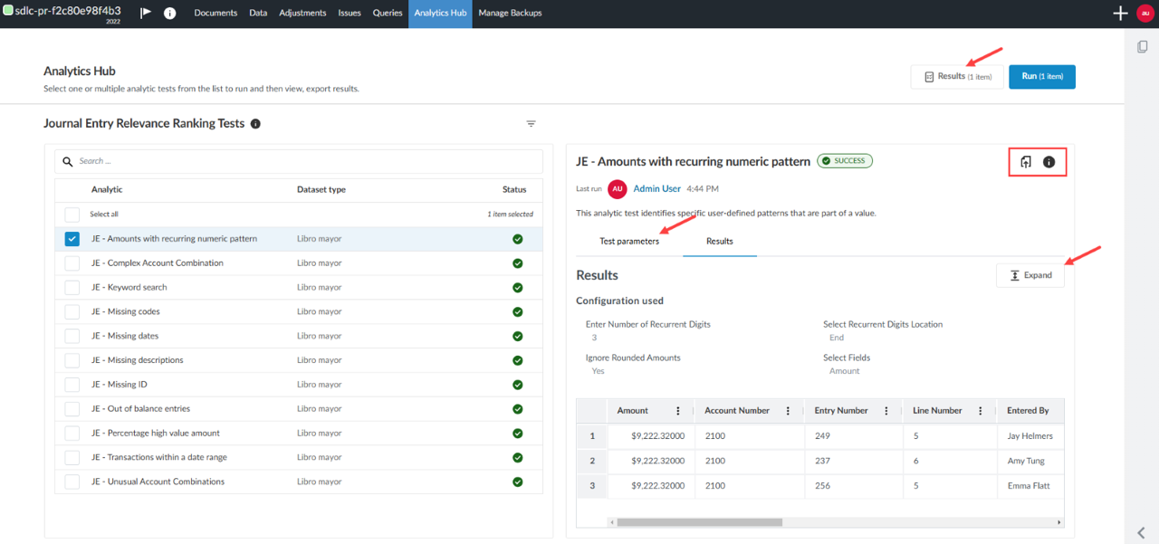The height and width of the screenshot is (544, 1159).
Task: Click the Run button
Action: 1041,77
